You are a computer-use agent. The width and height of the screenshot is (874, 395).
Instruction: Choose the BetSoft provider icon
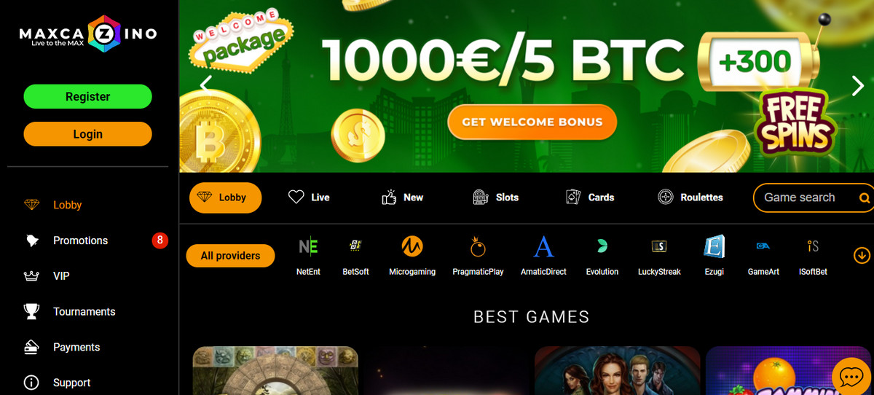click(355, 246)
